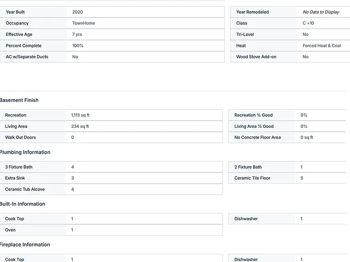
Task: Click Dishwasher label under Fireplace Information
Action: pyautogui.click(x=246, y=260)
